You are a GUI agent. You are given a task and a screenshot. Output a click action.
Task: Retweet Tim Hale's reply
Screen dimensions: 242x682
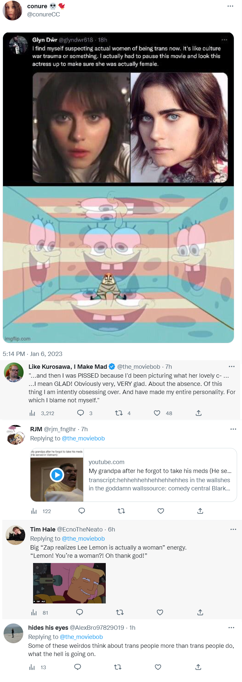[120, 612]
